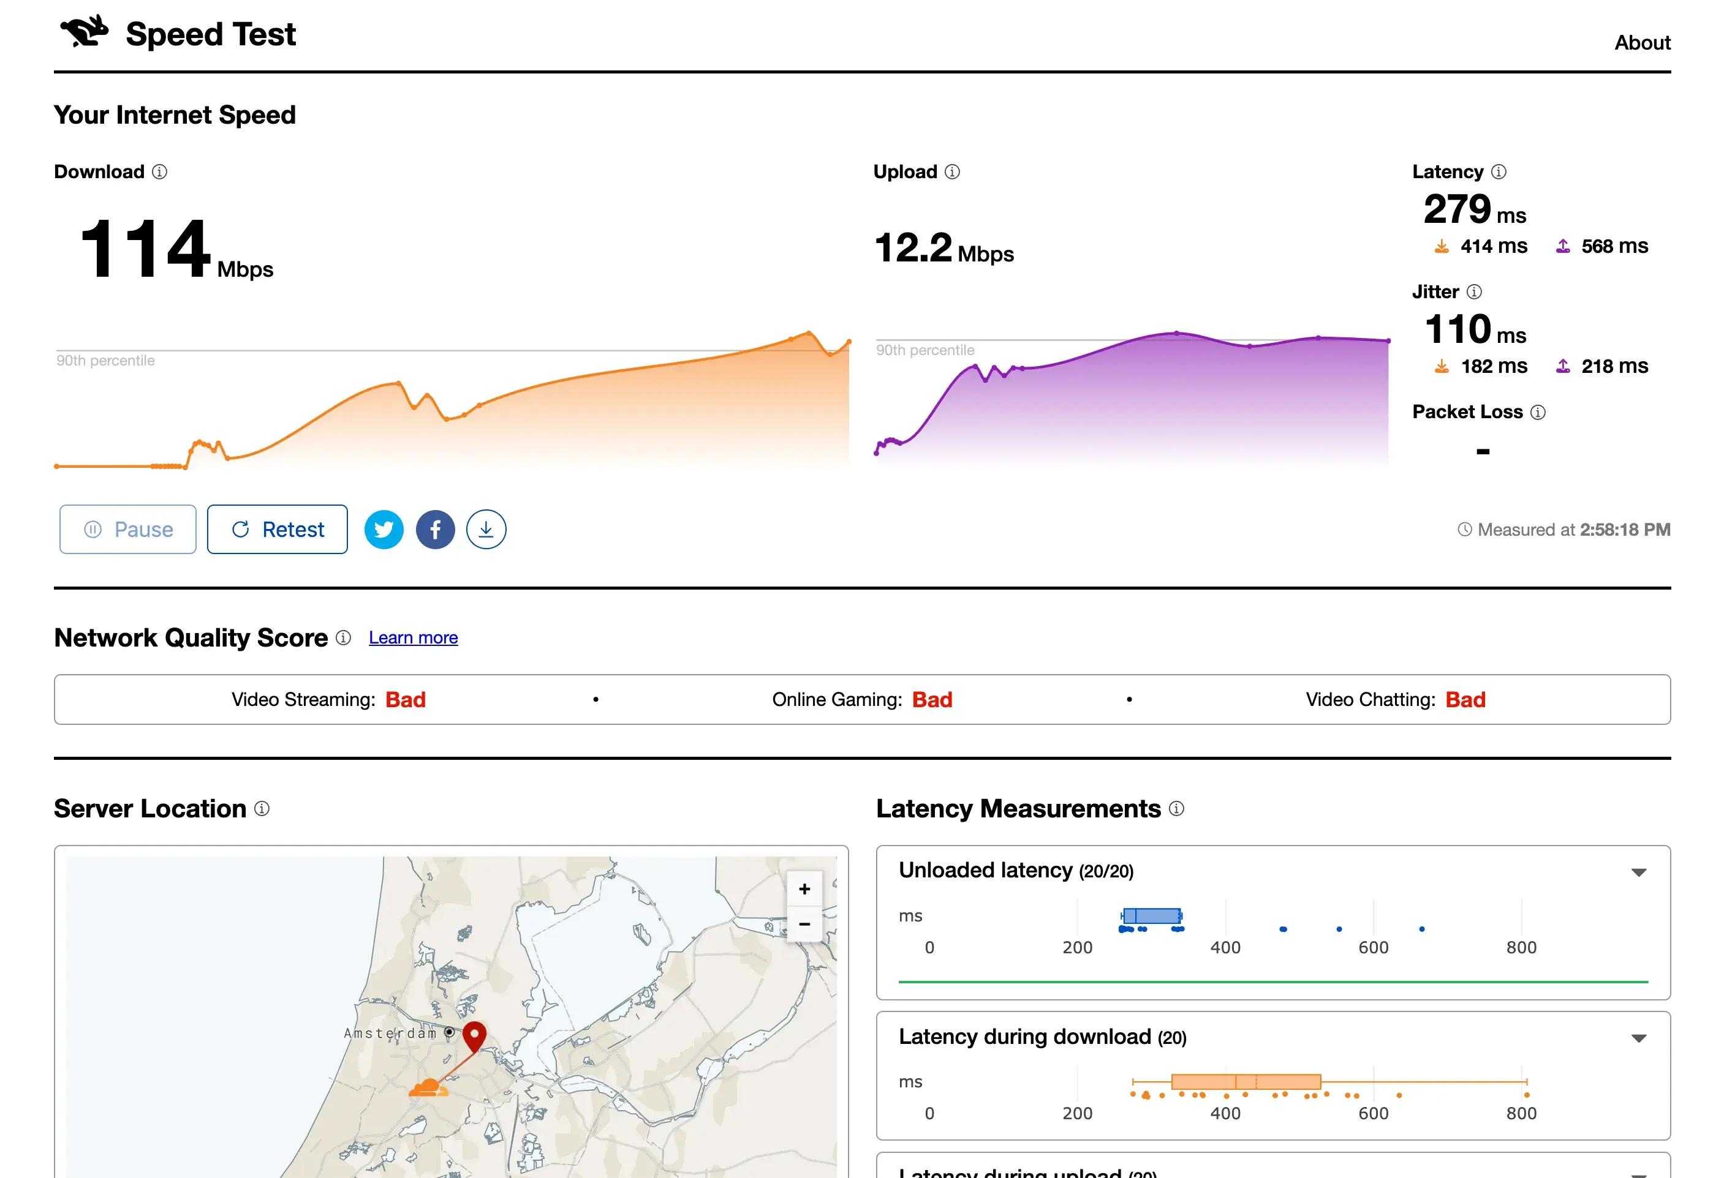Viewport: 1724px width, 1178px height.
Task: Open the About page
Action: [x=1643, y=43]
